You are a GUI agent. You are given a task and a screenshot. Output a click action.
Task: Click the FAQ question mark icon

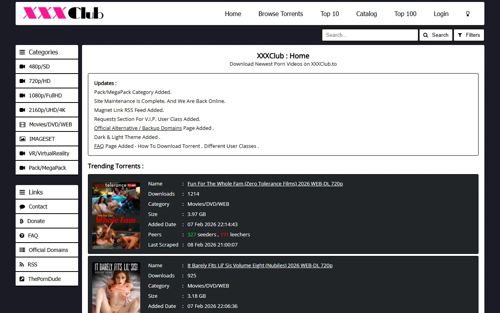(22, 235)
